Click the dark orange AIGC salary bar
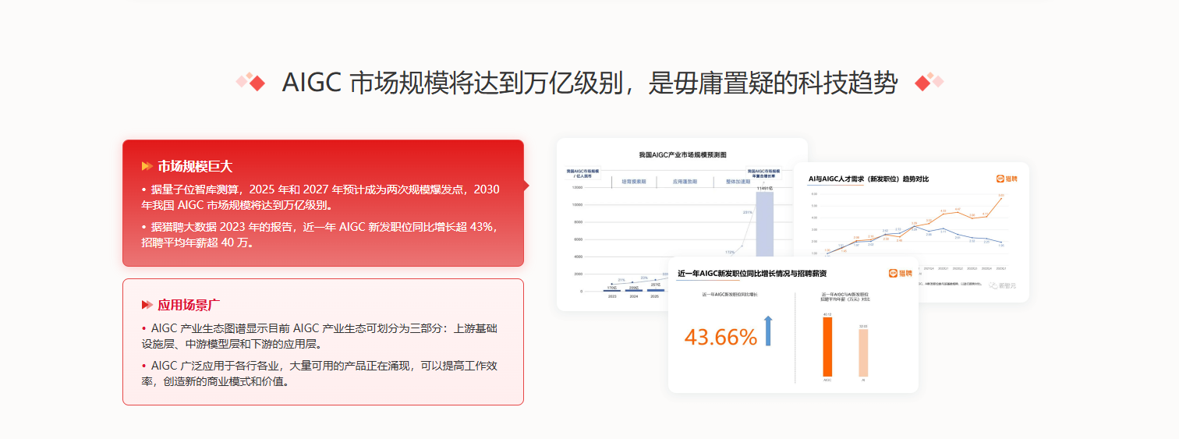Viewport: 1179px width, 439px height. 827,347
